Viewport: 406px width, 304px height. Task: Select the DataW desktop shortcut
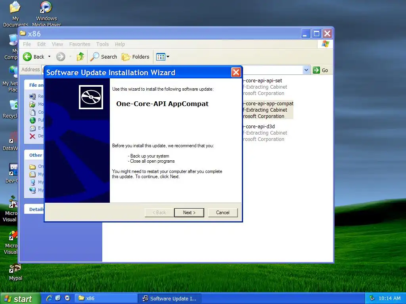click(10, 141)
